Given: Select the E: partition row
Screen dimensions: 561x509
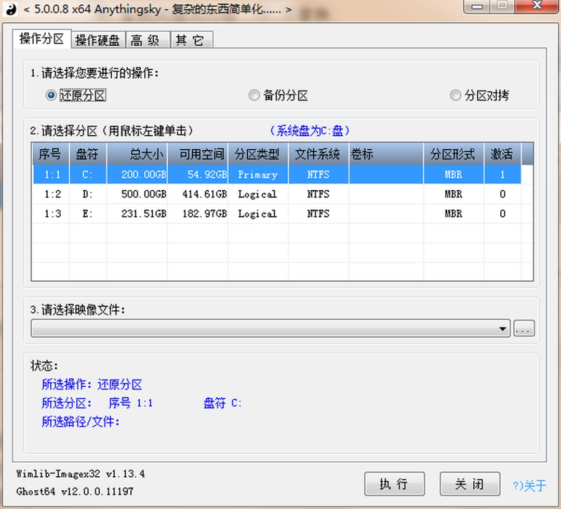Looking at the screenshot, I should [208, 213].
